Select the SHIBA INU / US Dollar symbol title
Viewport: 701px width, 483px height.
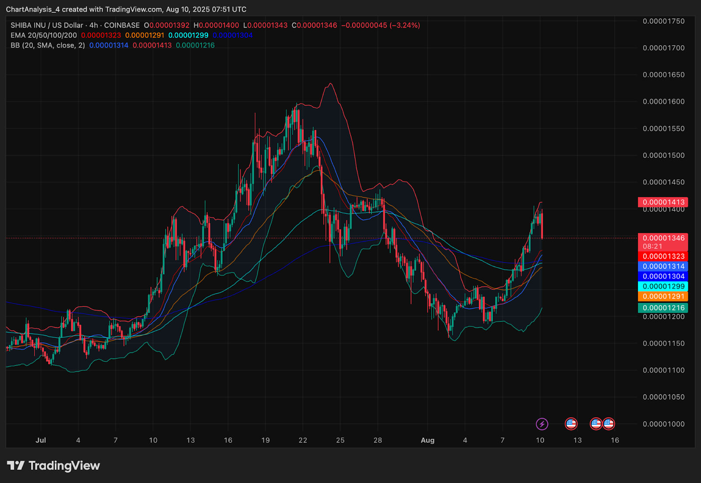click(47, 25)
